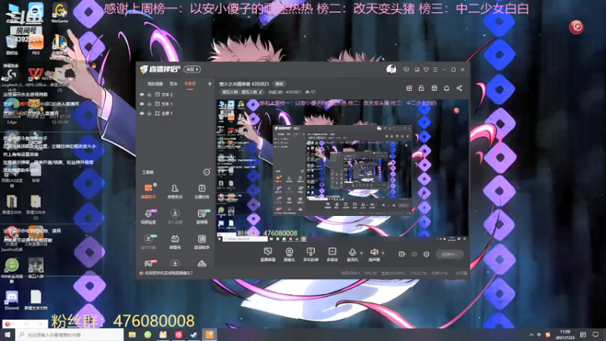Screen dimensions: 606x341
Task: Open the 弹幕助手 tool in the toolbox
Action: click(x=148, y=191)
